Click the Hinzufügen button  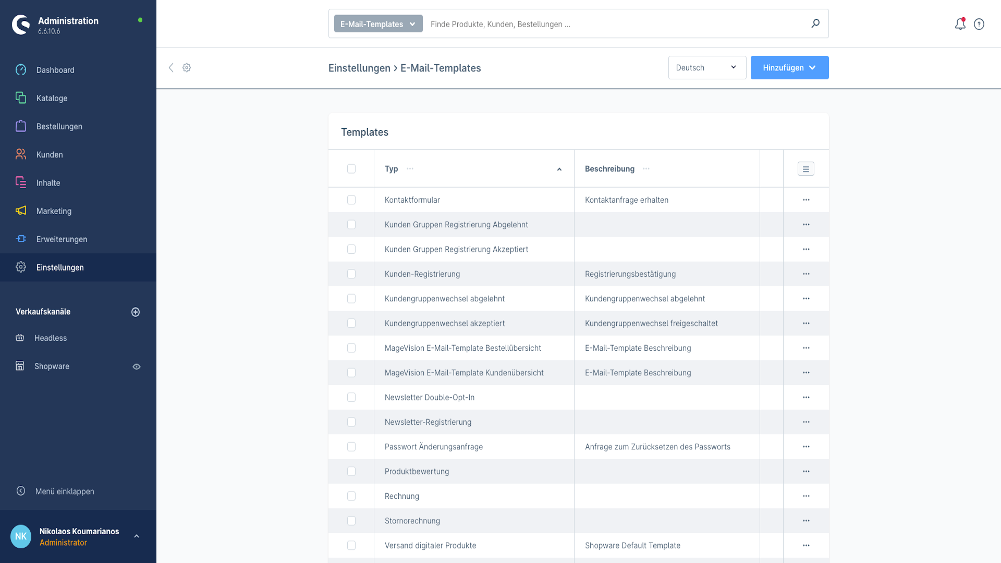pos(789,68)
